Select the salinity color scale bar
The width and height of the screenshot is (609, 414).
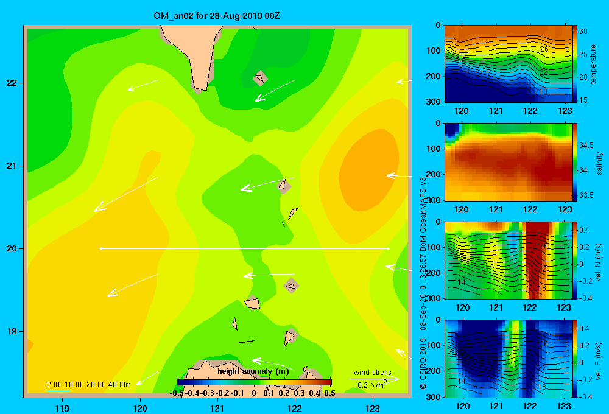point(575,162)
